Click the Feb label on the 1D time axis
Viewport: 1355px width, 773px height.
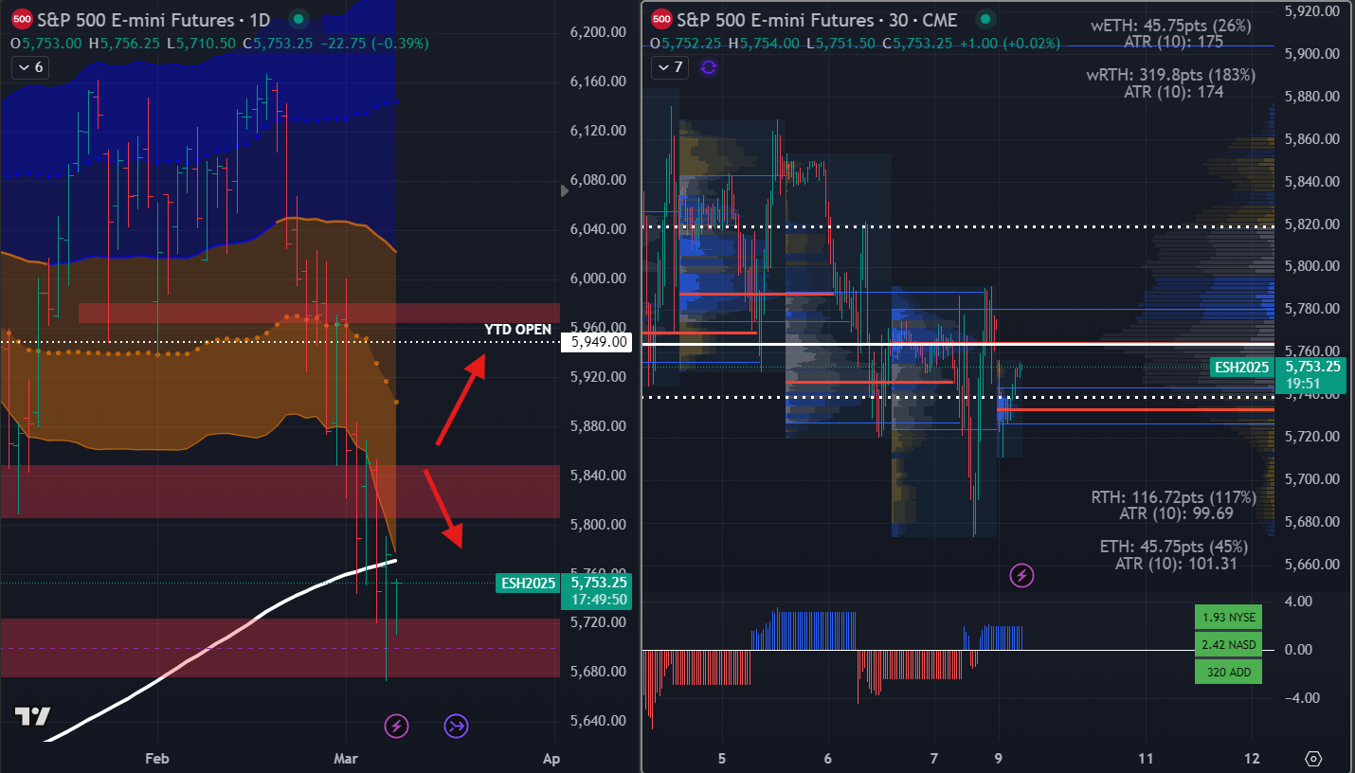coord(157,759)
